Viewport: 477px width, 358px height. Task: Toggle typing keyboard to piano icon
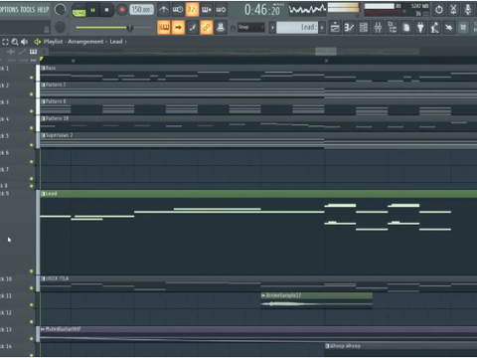164,28
